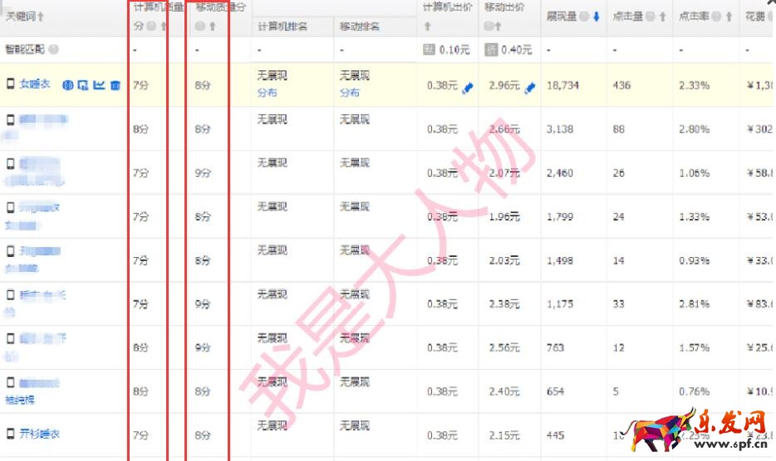Sort keywords using the 关键词 arrow
Screen dimensions: 776x461
coord(42,17)
